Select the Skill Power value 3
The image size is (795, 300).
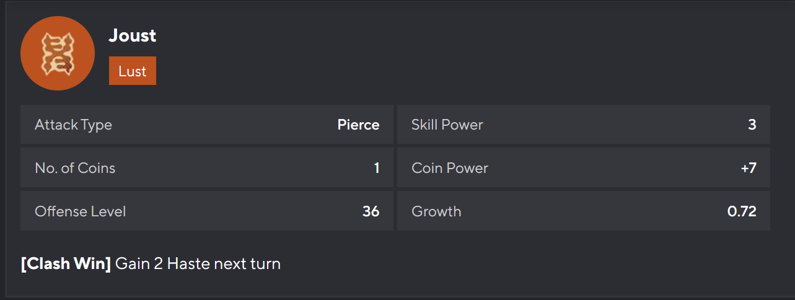(x=752, y=125)
